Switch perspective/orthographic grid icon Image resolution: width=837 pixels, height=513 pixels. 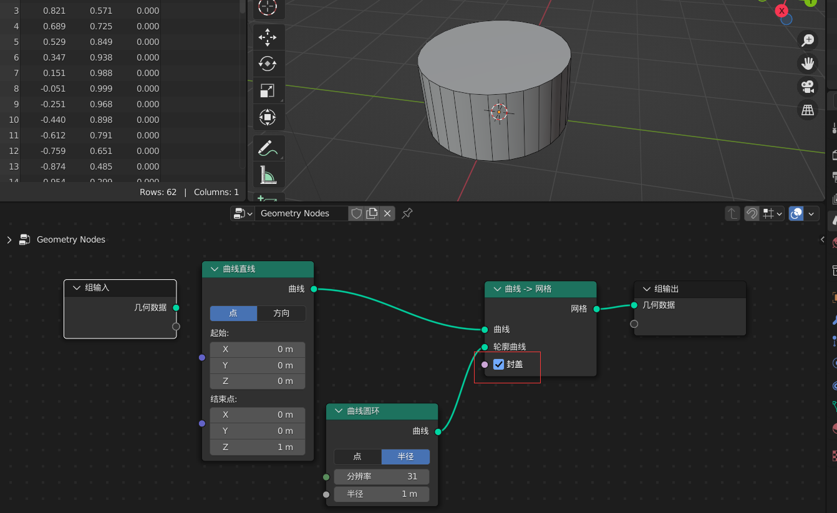pyautogui.click(x=808, y=110)
